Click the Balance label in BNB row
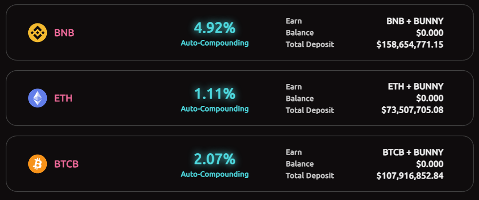 [x=300, y=33]
